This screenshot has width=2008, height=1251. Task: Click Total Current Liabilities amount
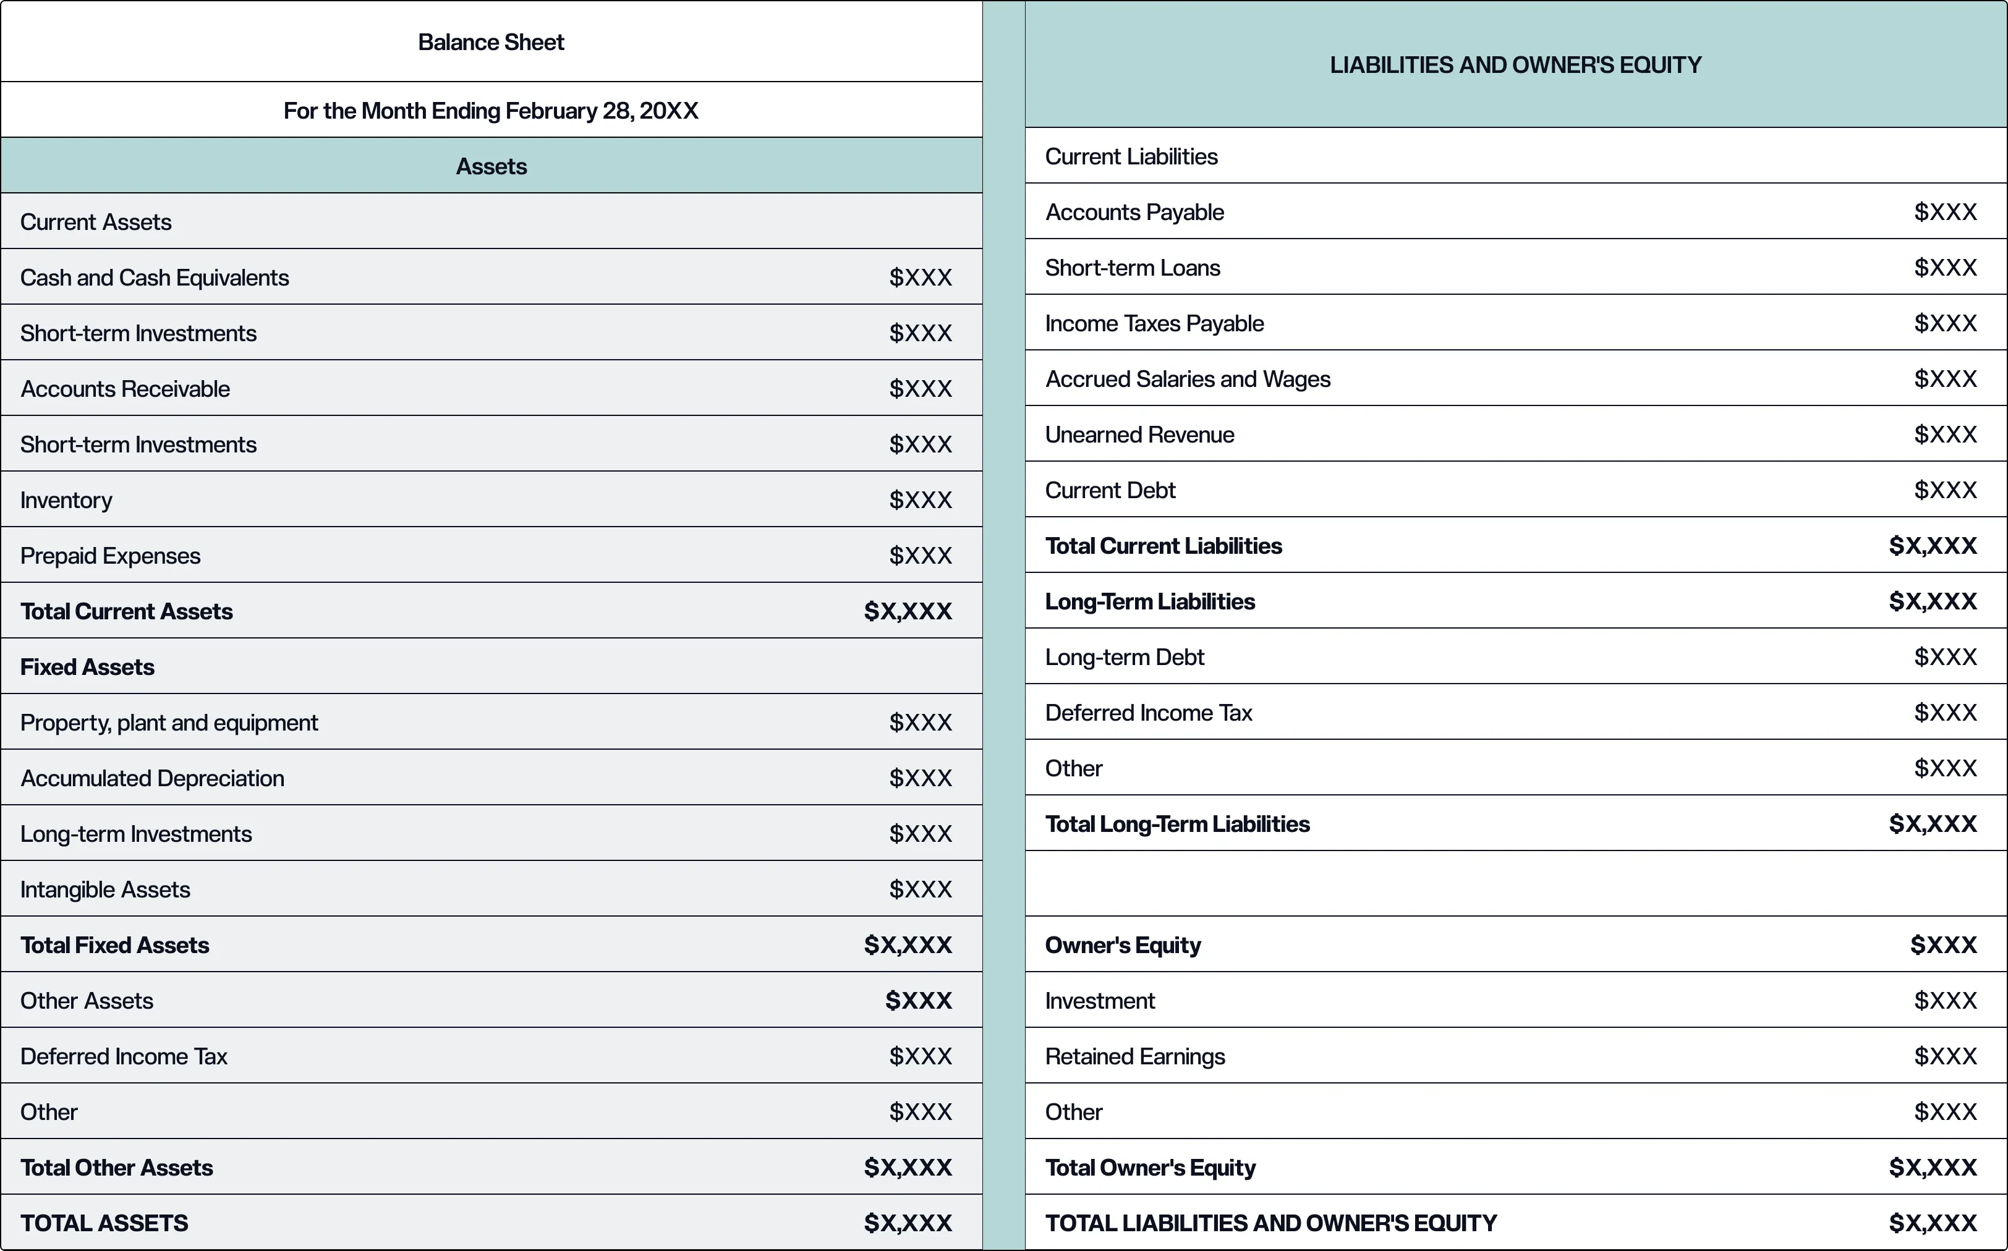pyautogui.click(x=1933, y=546)
